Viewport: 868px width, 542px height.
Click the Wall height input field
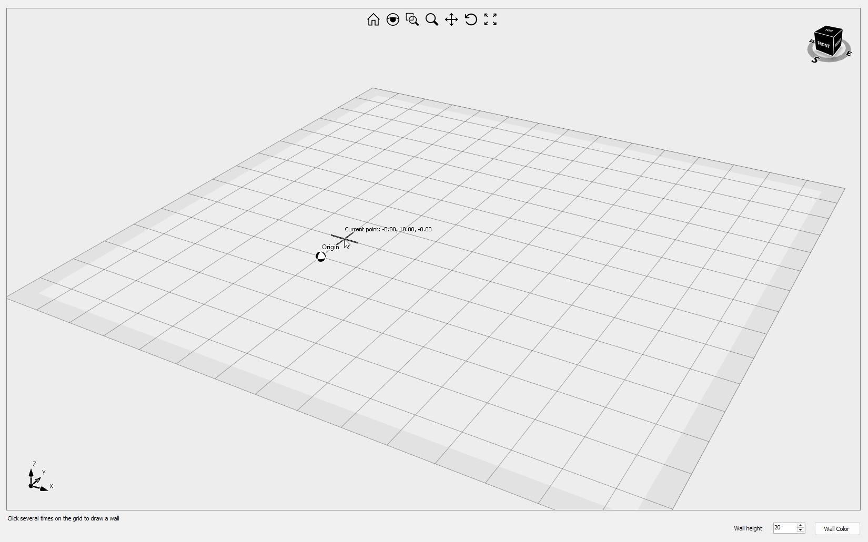tap(784, 528)
